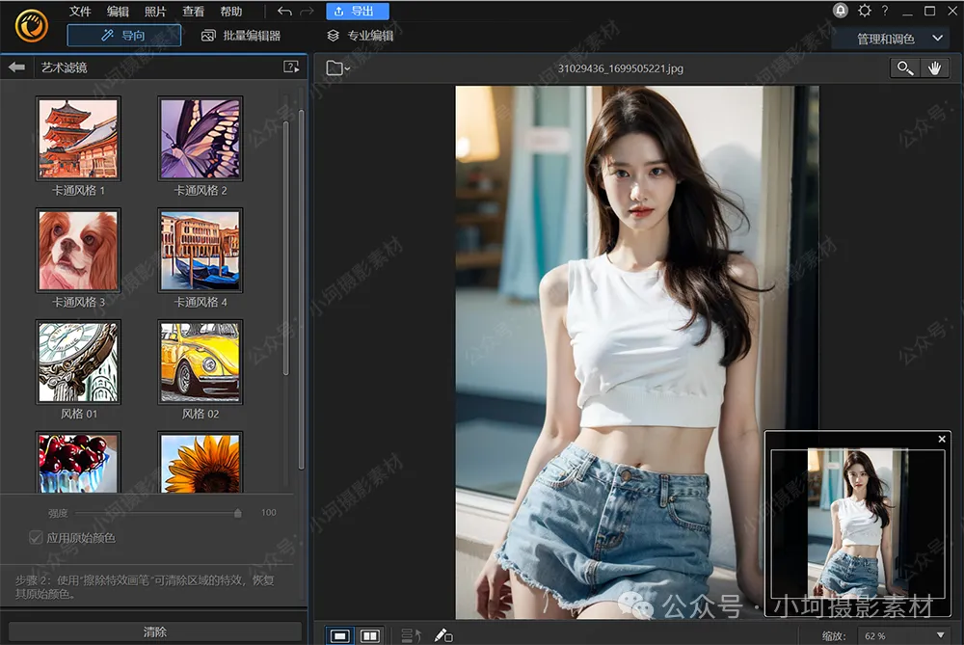Close the navigator preview thumbnail panel
964x645 pixels.
942,440
